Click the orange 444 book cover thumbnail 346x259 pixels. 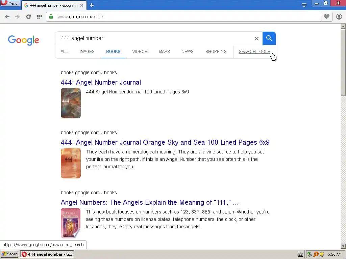click(x=71, y=163)
